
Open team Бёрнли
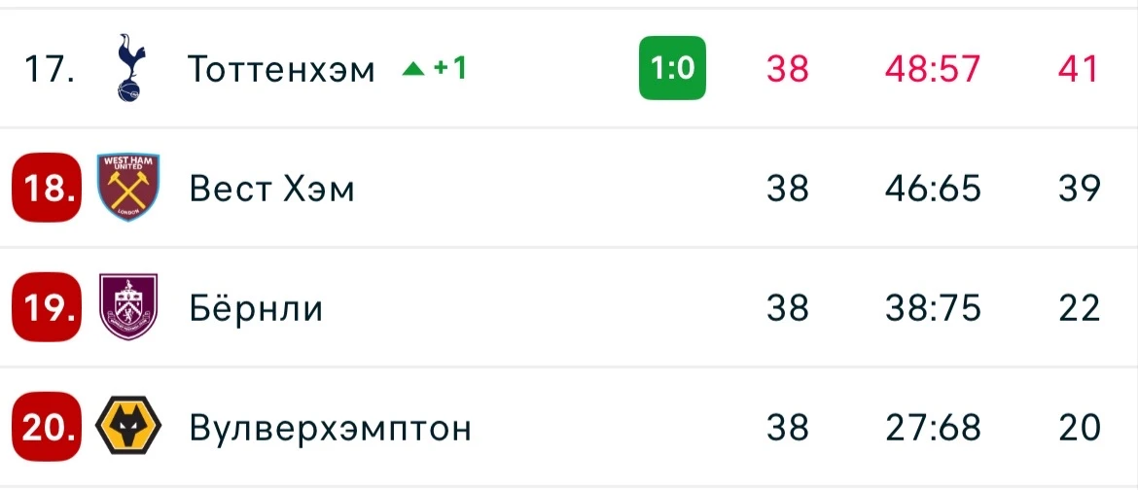pos(256,307)
